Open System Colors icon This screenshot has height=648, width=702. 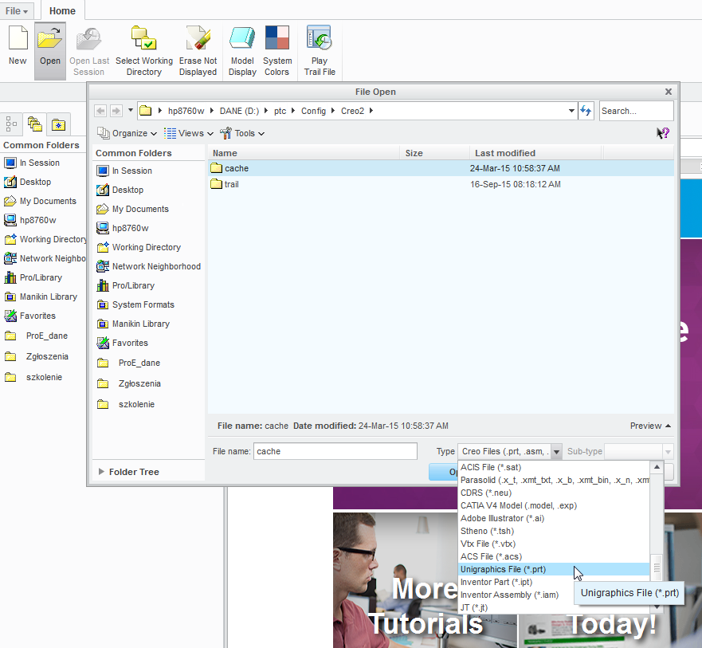click(276, 37)
